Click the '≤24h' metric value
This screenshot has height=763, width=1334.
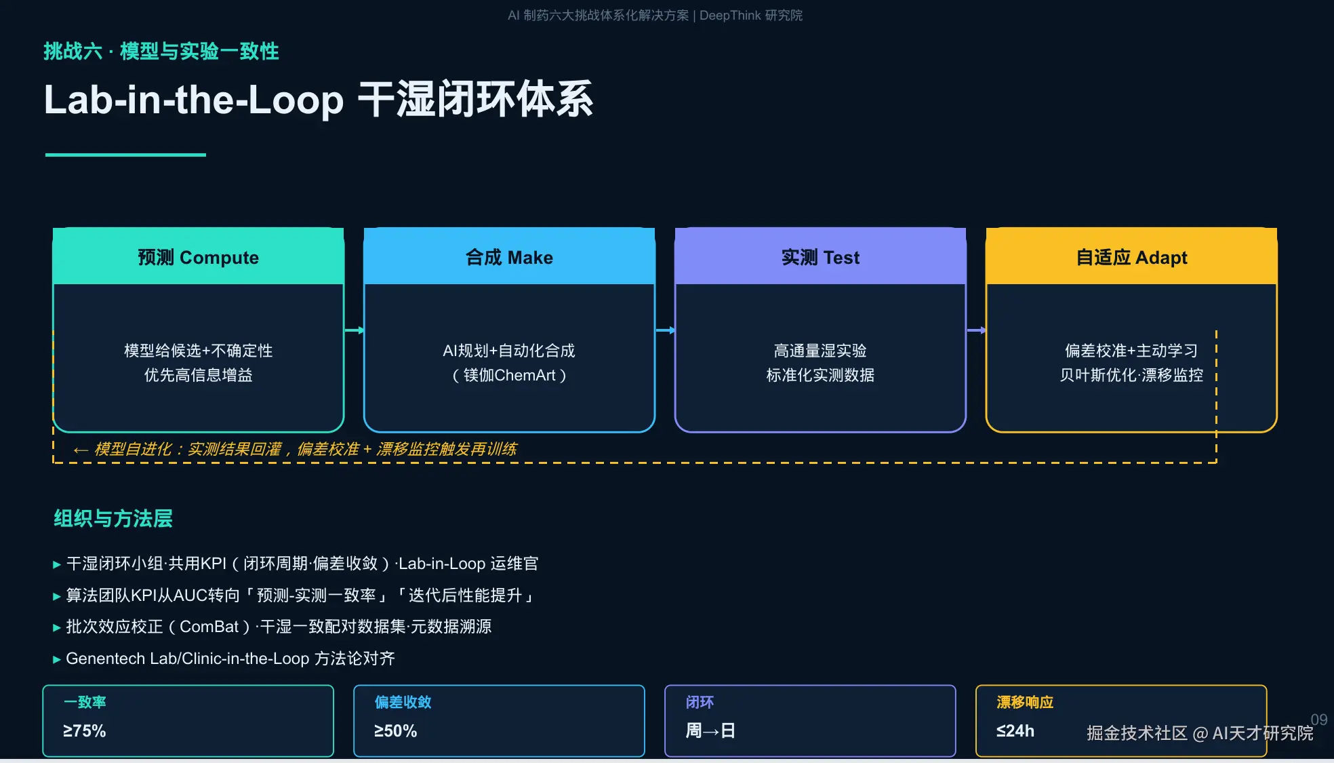(1015, 731)
